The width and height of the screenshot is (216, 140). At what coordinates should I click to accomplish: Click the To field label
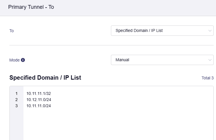11,31
